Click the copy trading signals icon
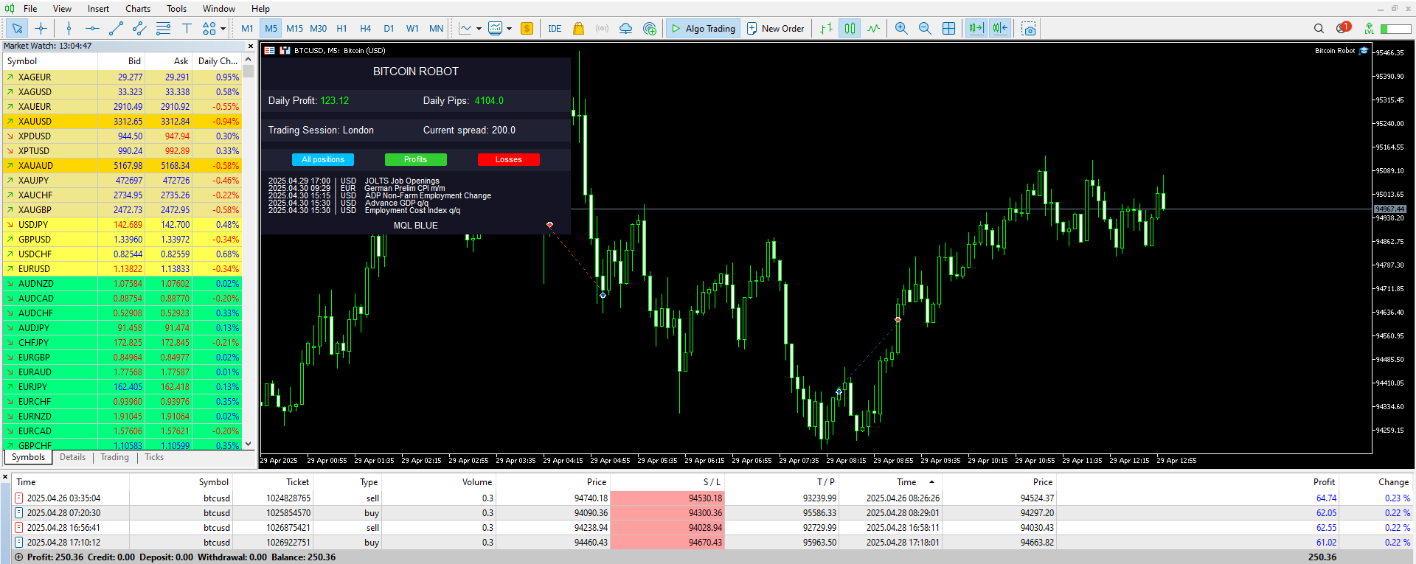 click(x=649, y=29)
